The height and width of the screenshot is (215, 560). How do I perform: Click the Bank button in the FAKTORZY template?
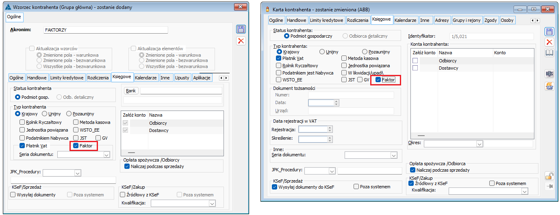(x=131, y=91)
